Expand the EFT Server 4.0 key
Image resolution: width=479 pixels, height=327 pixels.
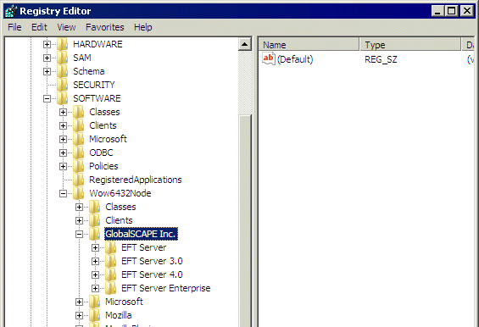point(95,274)
